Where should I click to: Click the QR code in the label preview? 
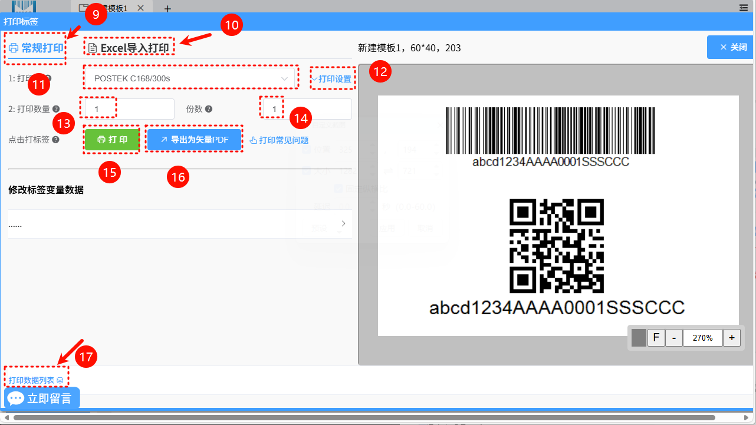coord(557,246)
